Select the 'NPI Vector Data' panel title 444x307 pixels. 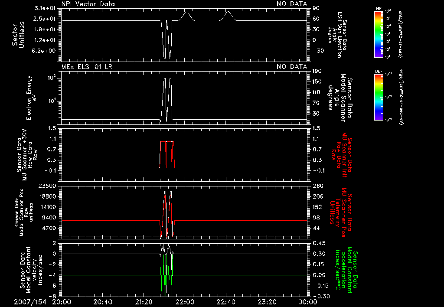tap(88, 4)
